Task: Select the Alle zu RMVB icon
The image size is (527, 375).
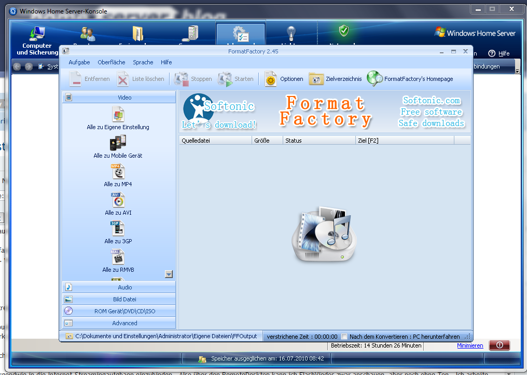Action: (118, 257)
